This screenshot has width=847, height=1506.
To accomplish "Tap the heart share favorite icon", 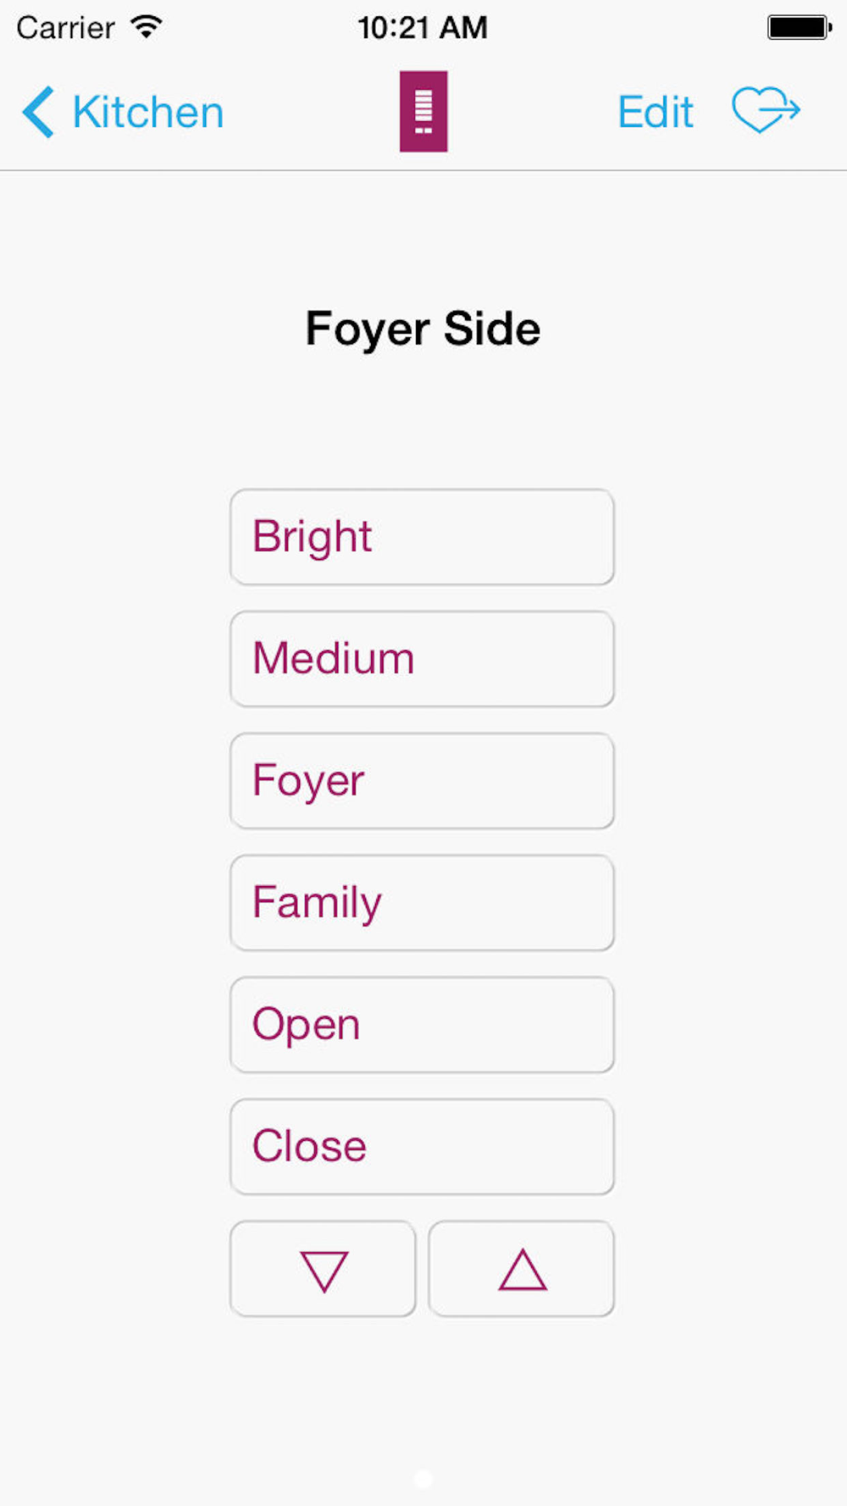I will [766, 110].
